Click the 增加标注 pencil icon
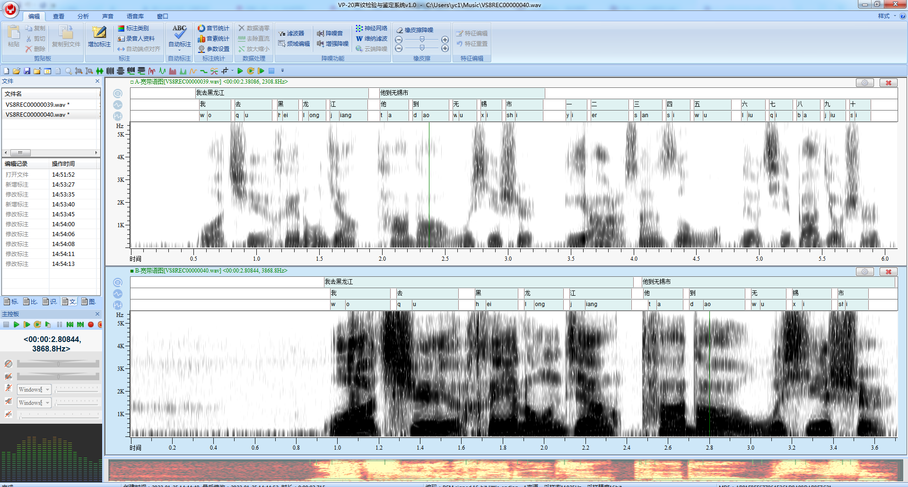 point(99,32)
